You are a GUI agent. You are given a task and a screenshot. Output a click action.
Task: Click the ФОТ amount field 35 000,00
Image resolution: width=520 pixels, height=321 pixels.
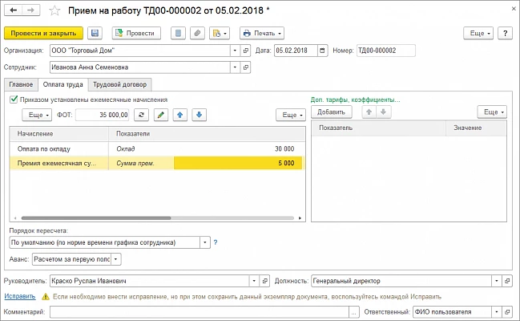tap(103, 115)
